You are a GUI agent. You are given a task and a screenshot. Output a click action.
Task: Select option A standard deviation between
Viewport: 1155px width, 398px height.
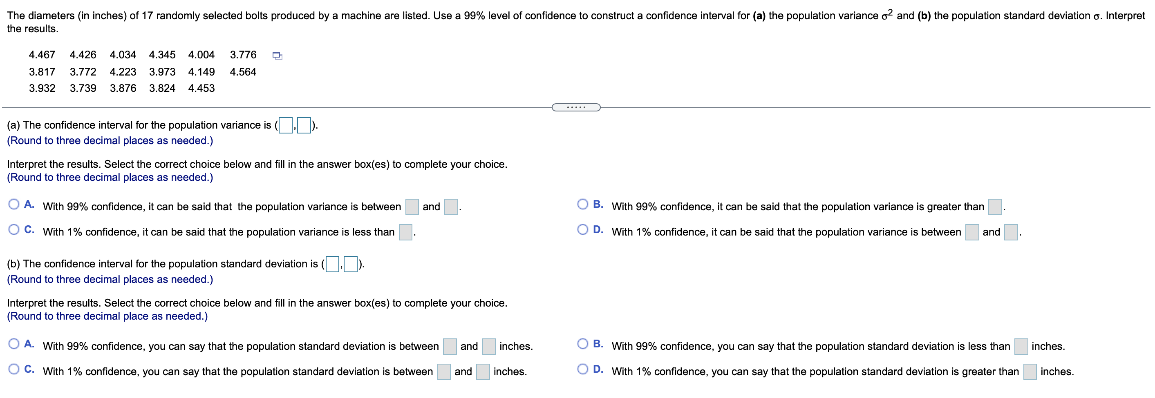[x=14, y=344]
